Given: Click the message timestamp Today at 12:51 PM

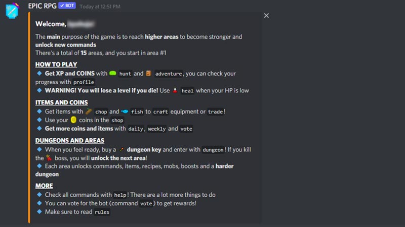Looking at the screenshot, I should pyautogui.click(x=100, y=7).
